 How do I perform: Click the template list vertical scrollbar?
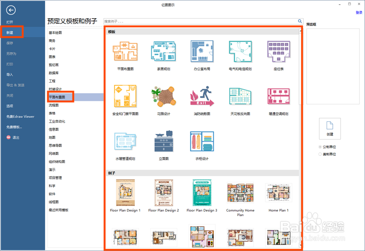pos(300,138)
